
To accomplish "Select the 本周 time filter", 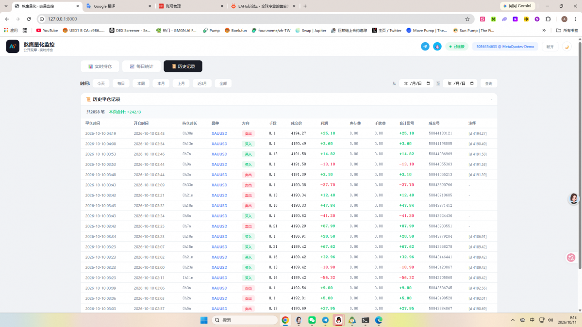I will (x=141, y=83).
